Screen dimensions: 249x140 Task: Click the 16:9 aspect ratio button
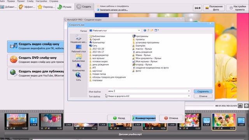coord(197,8)
